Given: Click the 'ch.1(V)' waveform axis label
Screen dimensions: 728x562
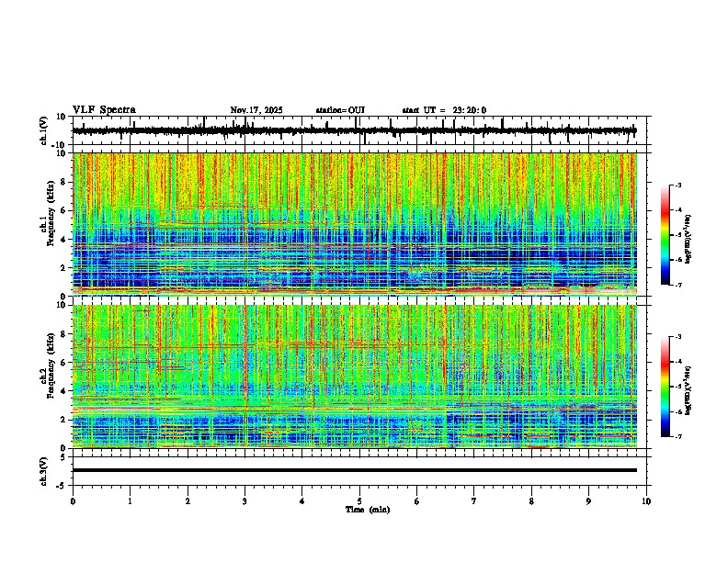Looking at the screenshot, I should pos(44,130).
